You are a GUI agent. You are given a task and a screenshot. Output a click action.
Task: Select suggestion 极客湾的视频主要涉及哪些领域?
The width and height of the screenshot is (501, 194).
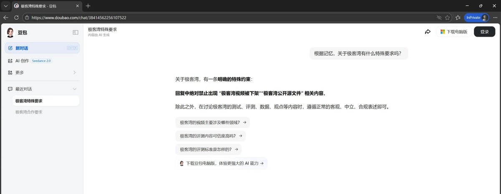[213, 123]
